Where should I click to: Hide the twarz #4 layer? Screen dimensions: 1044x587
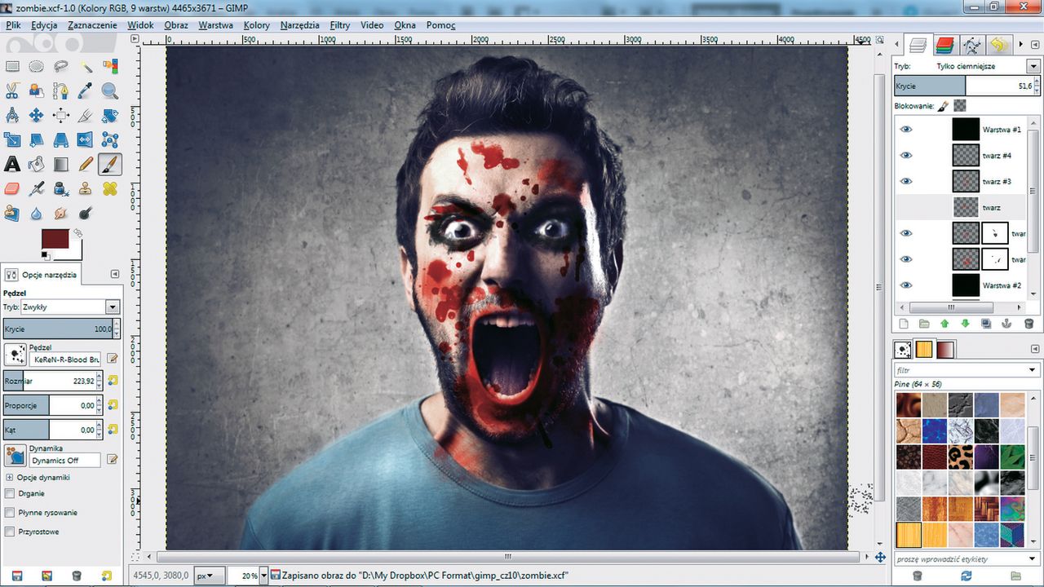coord(906,155)
